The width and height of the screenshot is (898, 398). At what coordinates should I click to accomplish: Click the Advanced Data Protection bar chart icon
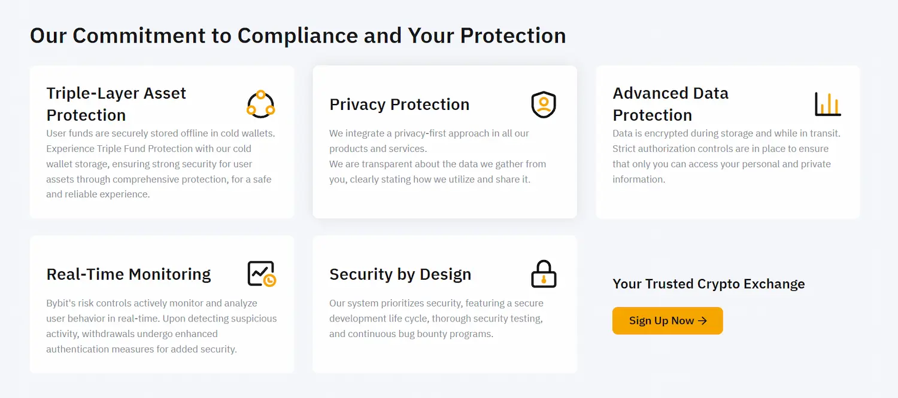pyautogui.click(x=827, y=104)
